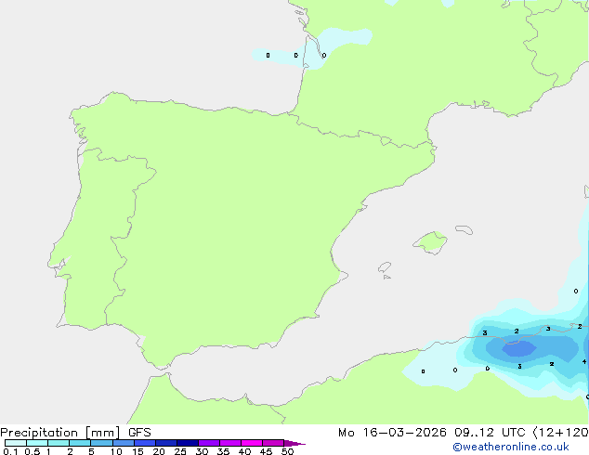Screen dimensions: 589x455
Task: Click the Mallorca island on the map
Action: (431, 242)
